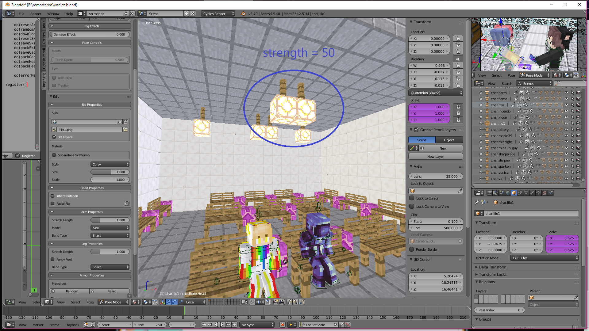Select the Scene grease pencil source
The width and height of the screenshot is (589, 331).
(422, 140)
